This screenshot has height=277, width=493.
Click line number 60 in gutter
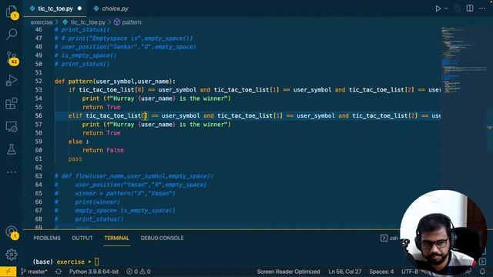pos(39,150)
